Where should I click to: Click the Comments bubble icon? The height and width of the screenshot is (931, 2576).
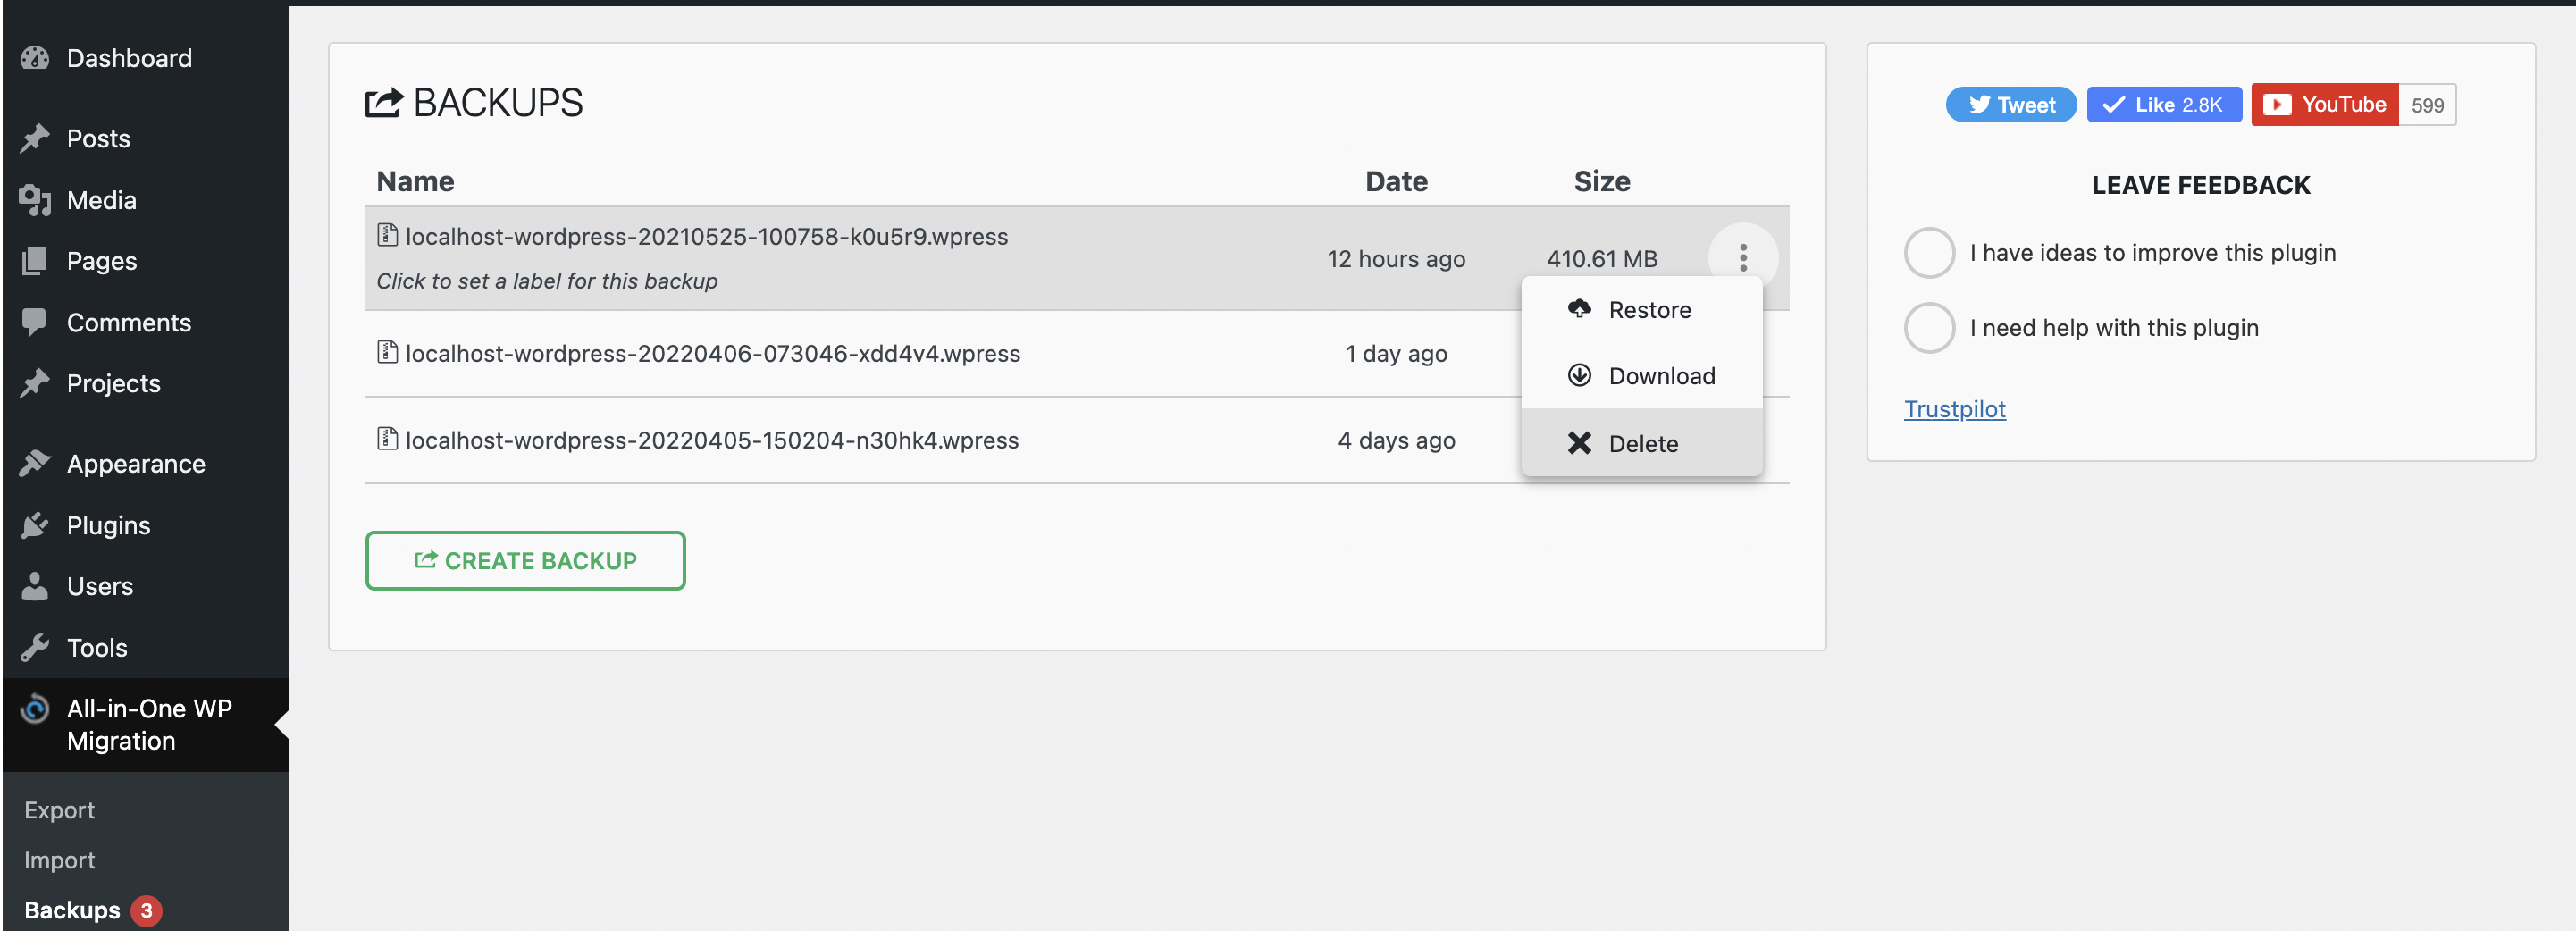35,322
